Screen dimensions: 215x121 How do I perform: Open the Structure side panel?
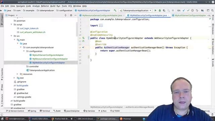(2, 100)
